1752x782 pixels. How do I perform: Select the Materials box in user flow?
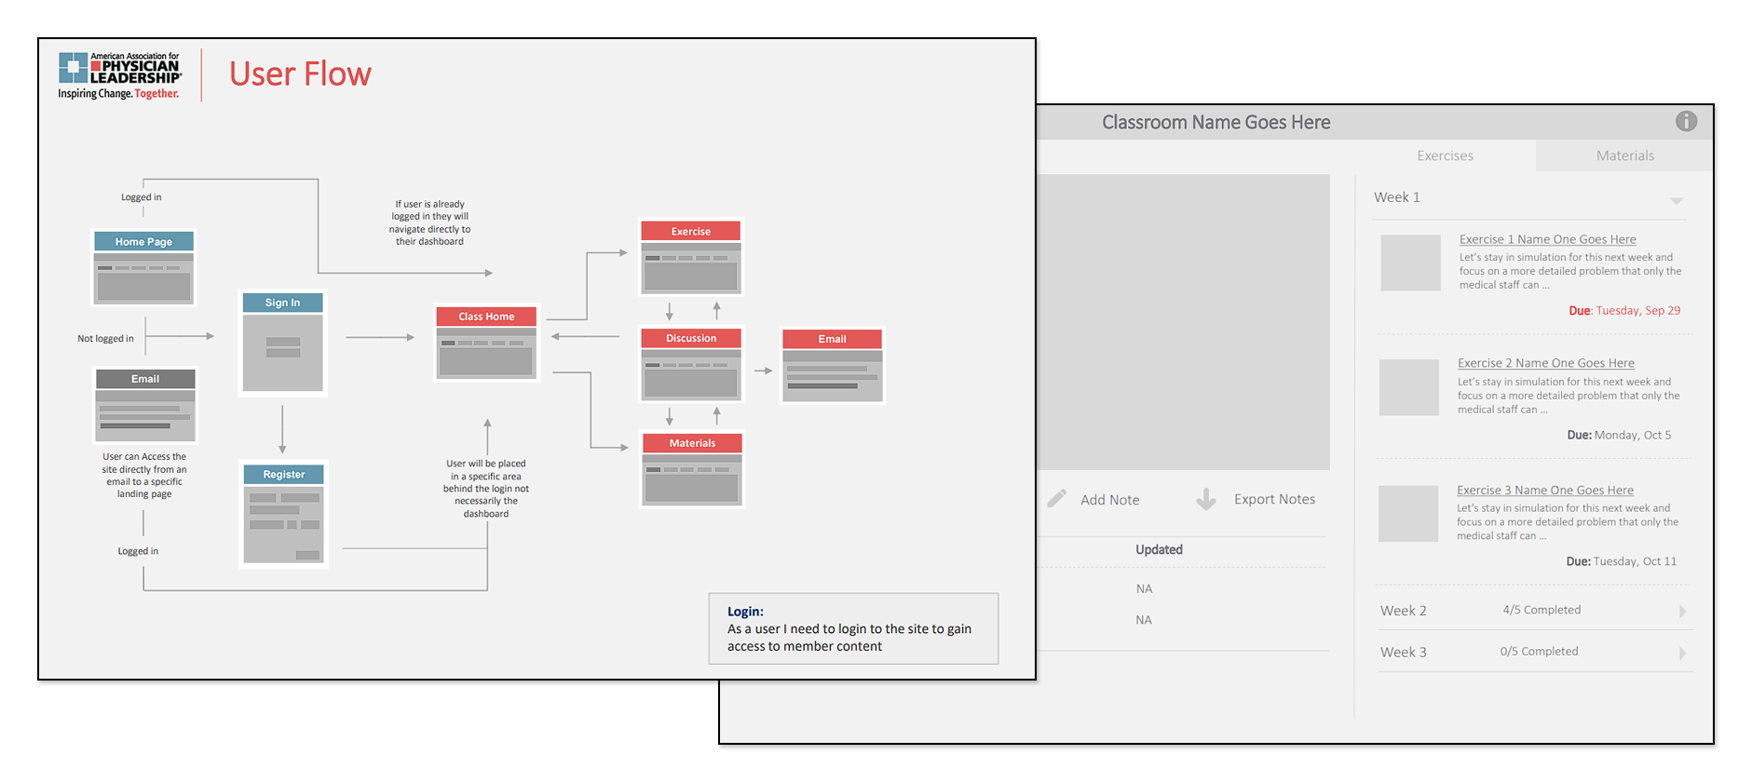click(692, 469)
